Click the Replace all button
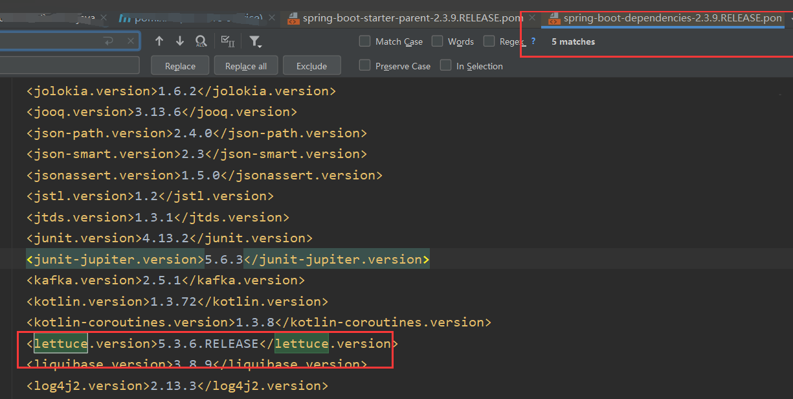 click(246, 66)
